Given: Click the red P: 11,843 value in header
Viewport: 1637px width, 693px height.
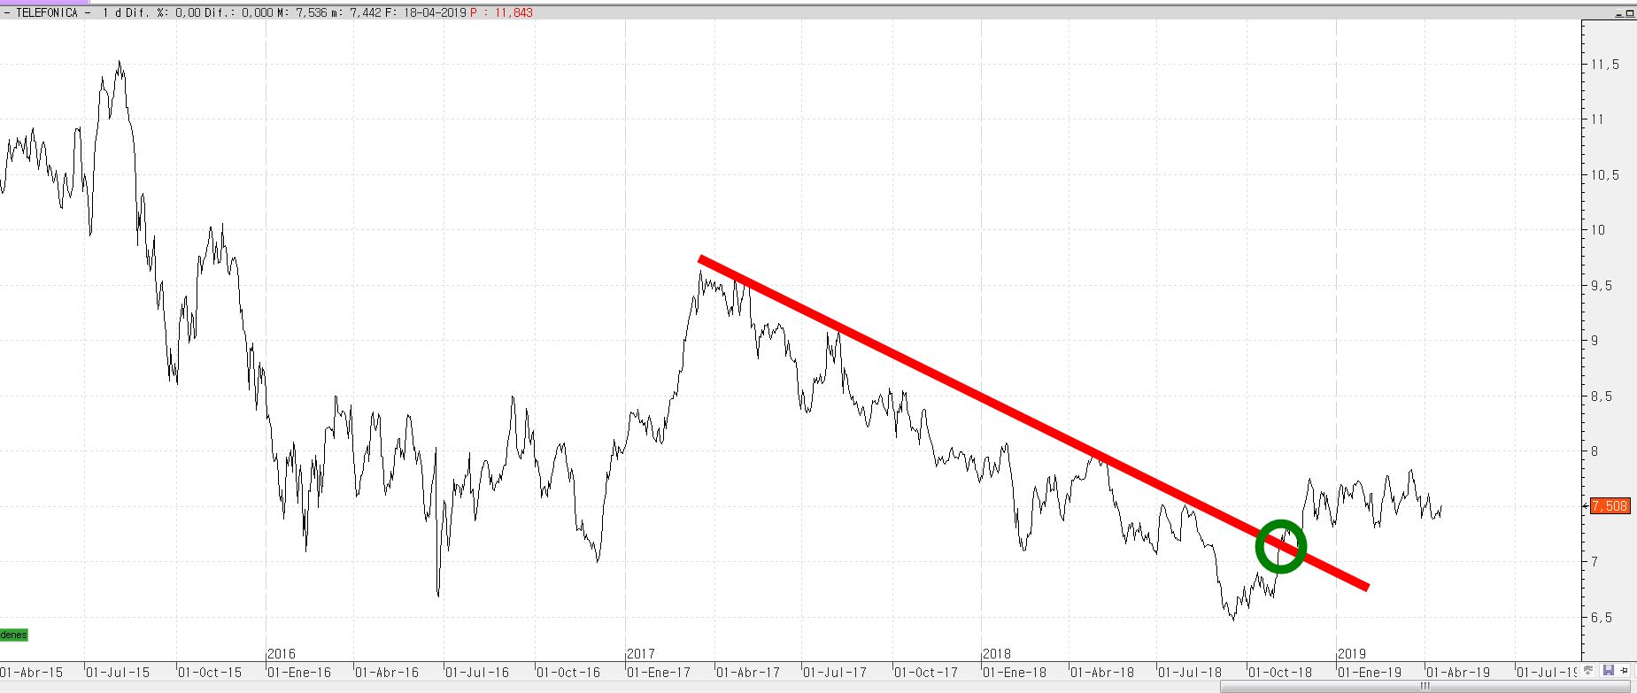Looking at the screenshot, I should [x=501, y=12].
